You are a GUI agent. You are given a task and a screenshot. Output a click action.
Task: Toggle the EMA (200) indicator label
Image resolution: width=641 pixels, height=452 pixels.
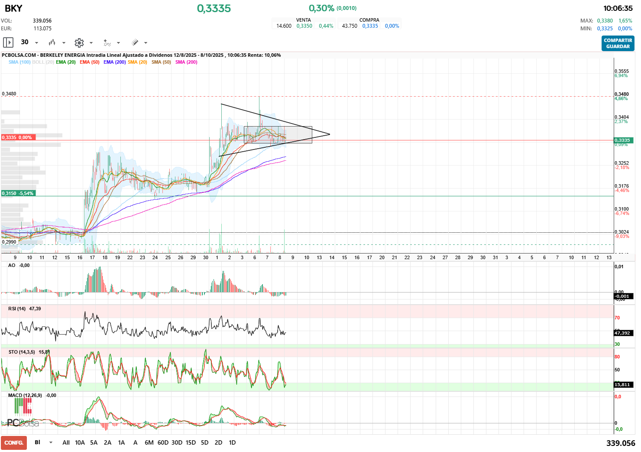coord(114,62)
